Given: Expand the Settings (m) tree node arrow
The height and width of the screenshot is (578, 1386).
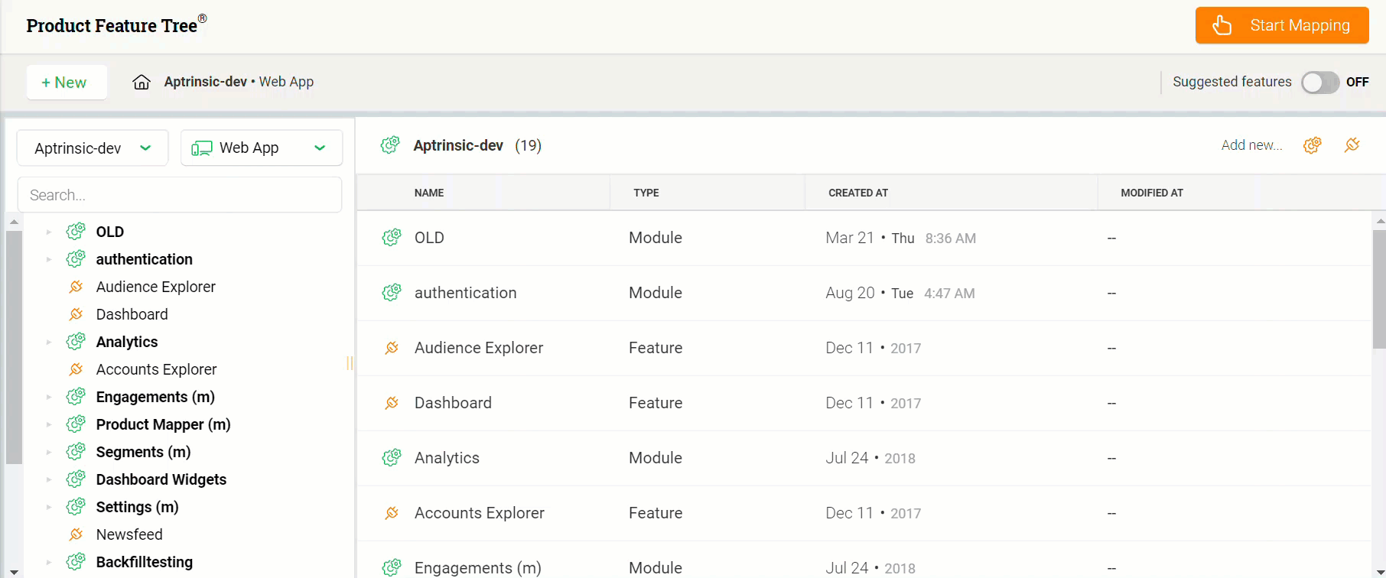Looking at the screenshot, I should tap(48, 507).
